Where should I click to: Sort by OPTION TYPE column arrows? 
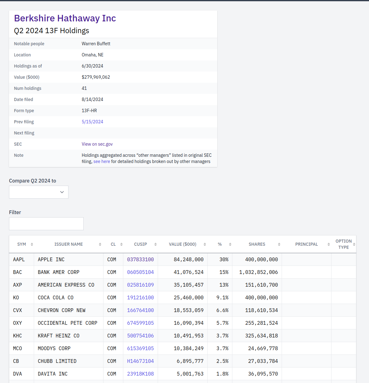pyautogui.click(x=354, y=244)
